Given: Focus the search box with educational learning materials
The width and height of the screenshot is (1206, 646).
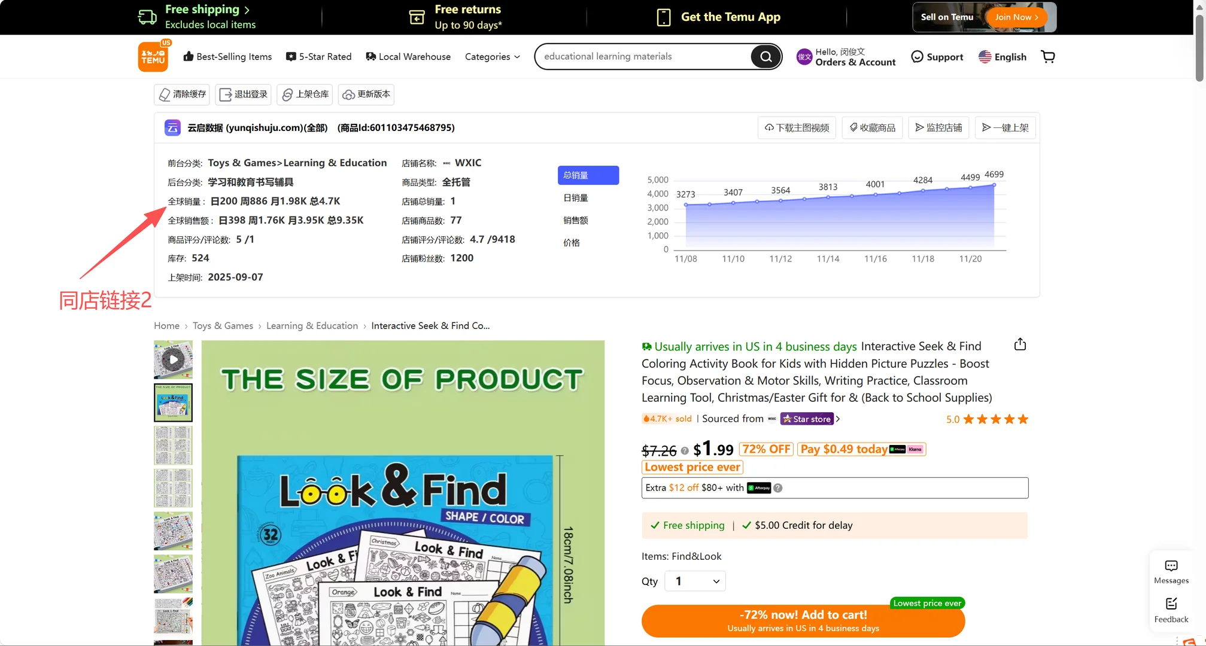Looking at the screenshot, I should point(643,57).
